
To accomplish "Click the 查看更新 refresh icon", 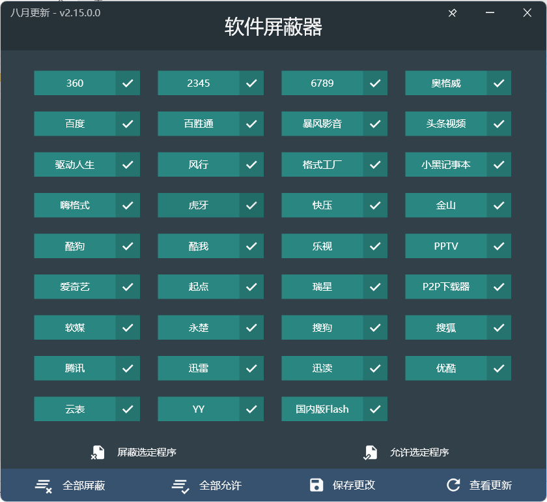I will point(452,485).
